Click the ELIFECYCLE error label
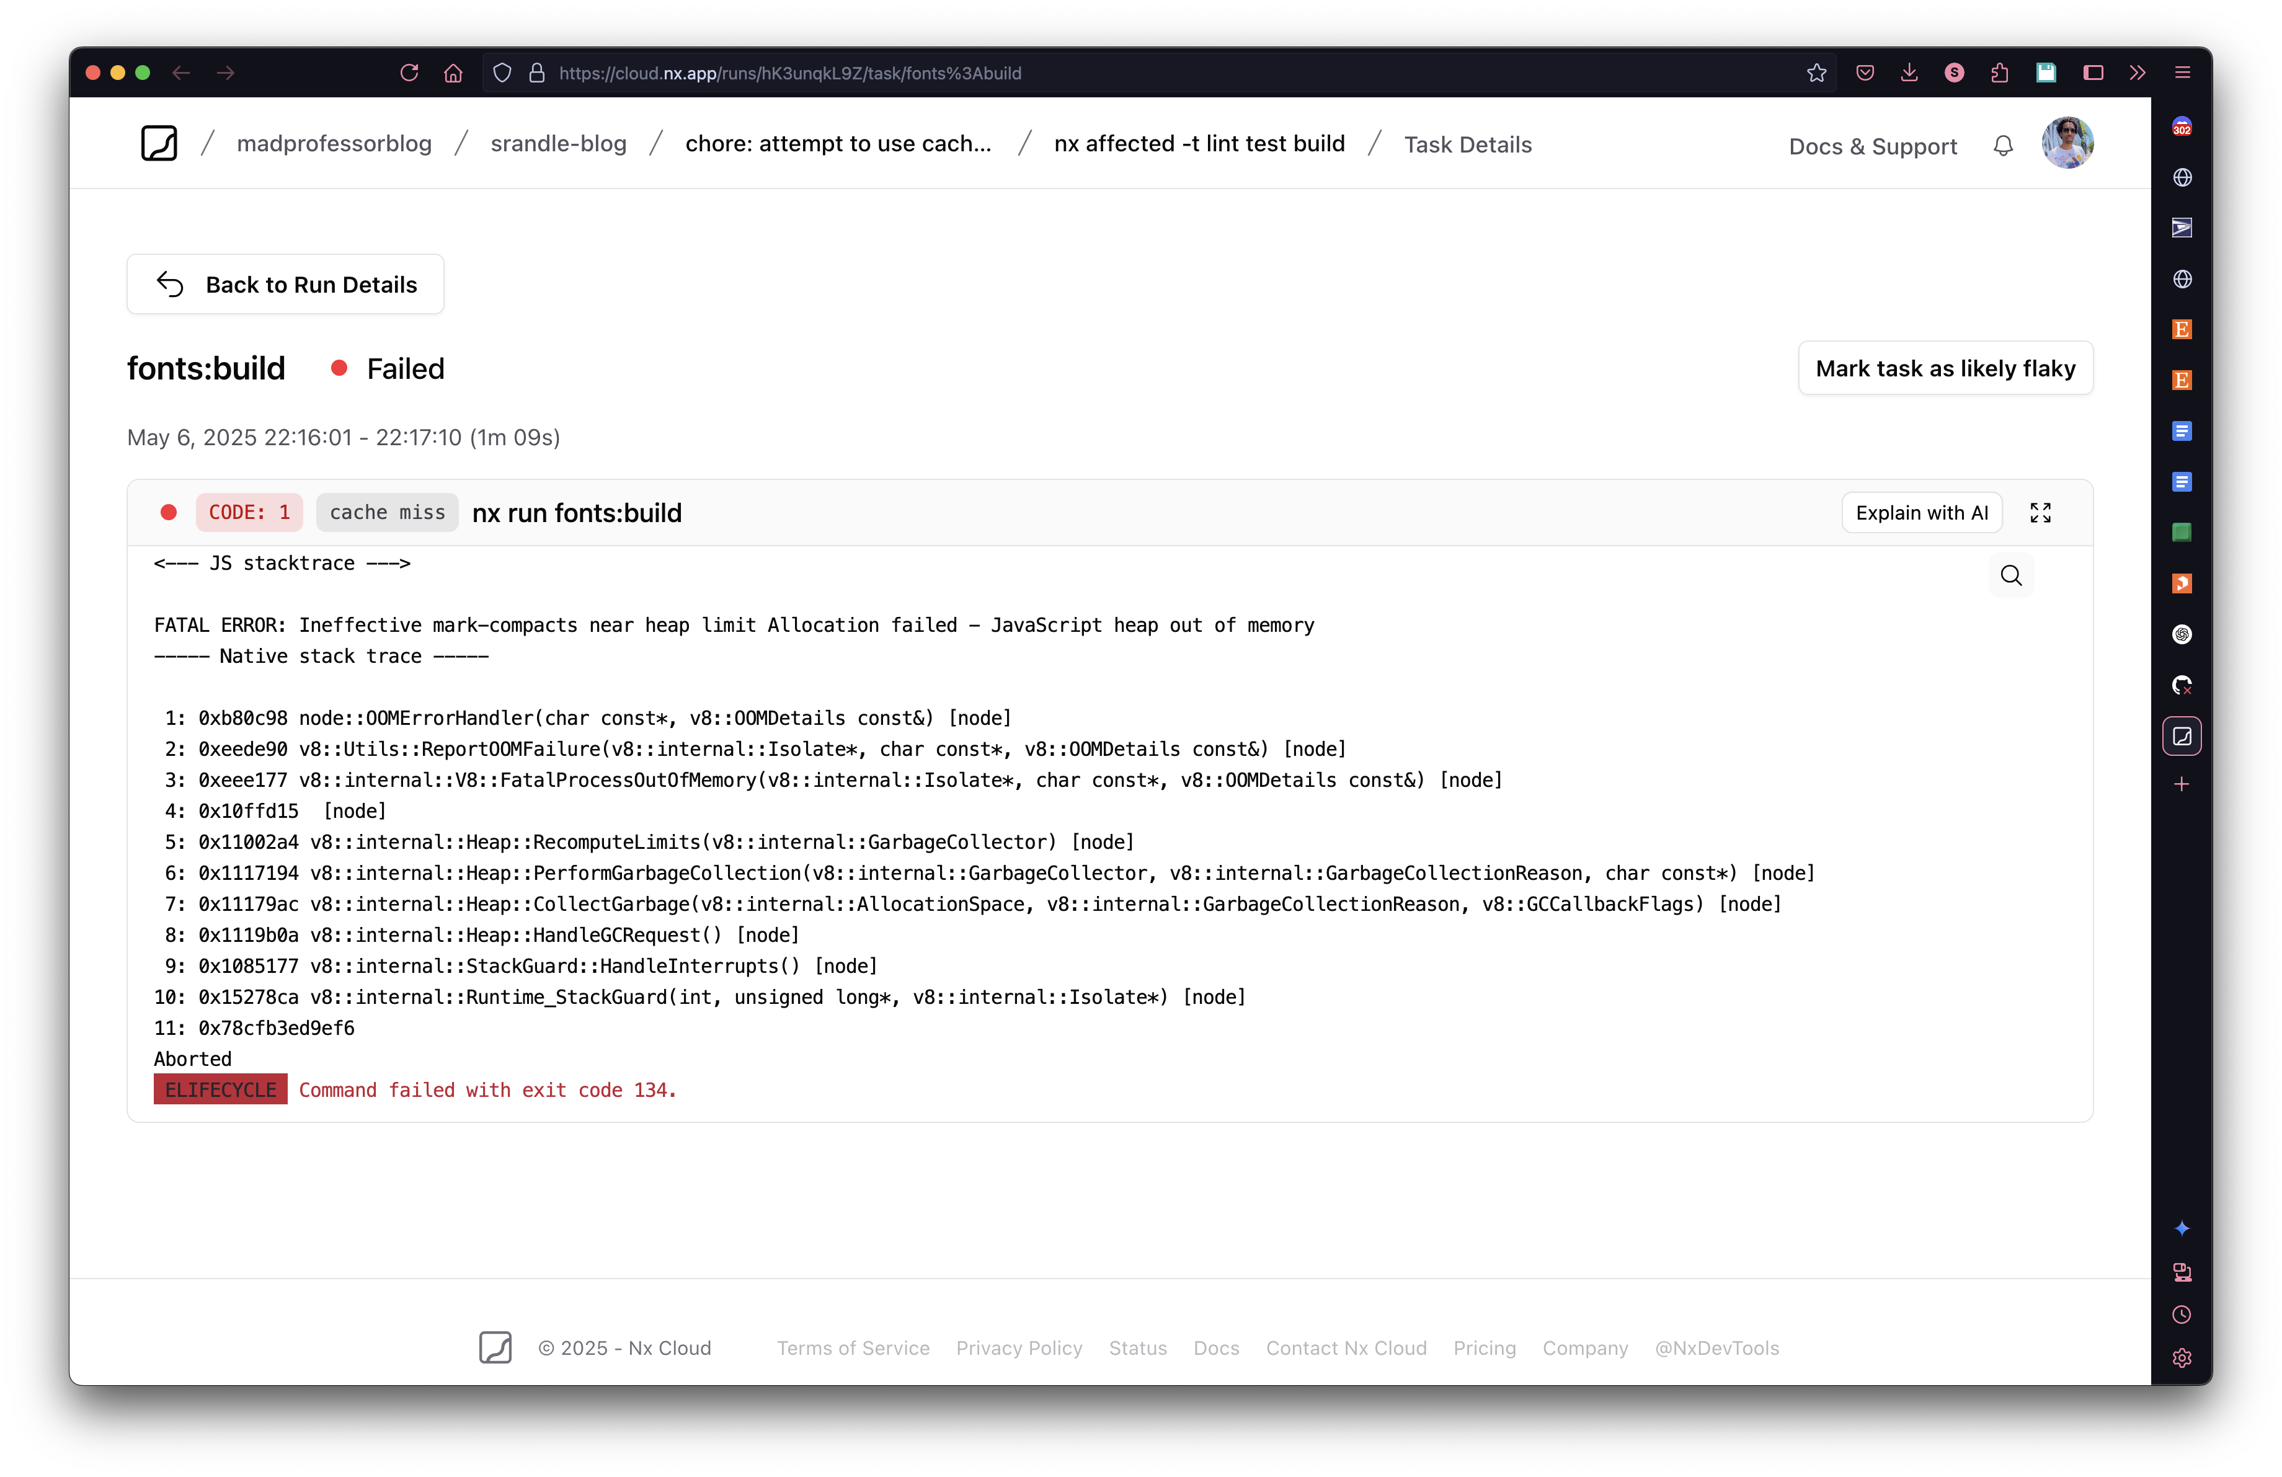This screenshot has height=1477, width=2282. pos(221,1090)
